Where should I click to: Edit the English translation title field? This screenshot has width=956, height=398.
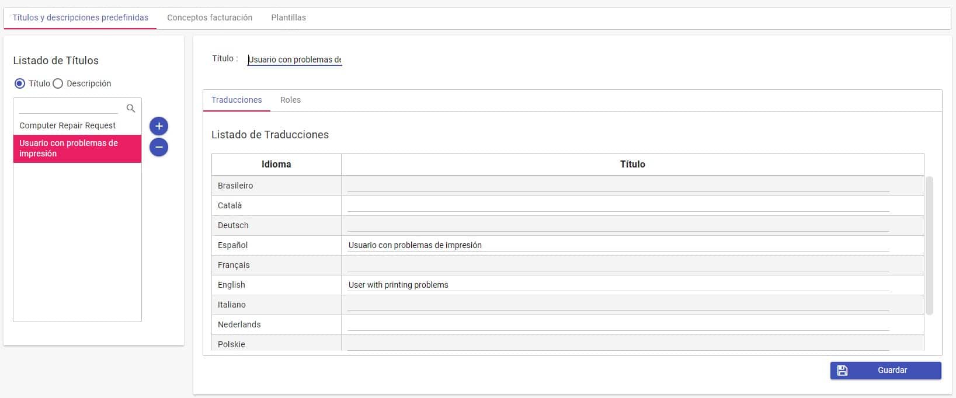click(x=618, y=285)
